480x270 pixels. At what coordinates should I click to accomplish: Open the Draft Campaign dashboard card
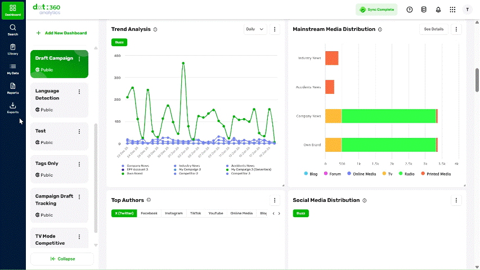coord(60,64)
